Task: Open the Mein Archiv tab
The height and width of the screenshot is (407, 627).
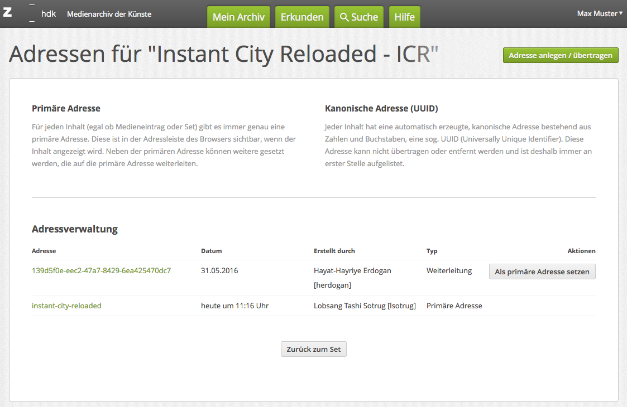Action: tap(238, 17)
